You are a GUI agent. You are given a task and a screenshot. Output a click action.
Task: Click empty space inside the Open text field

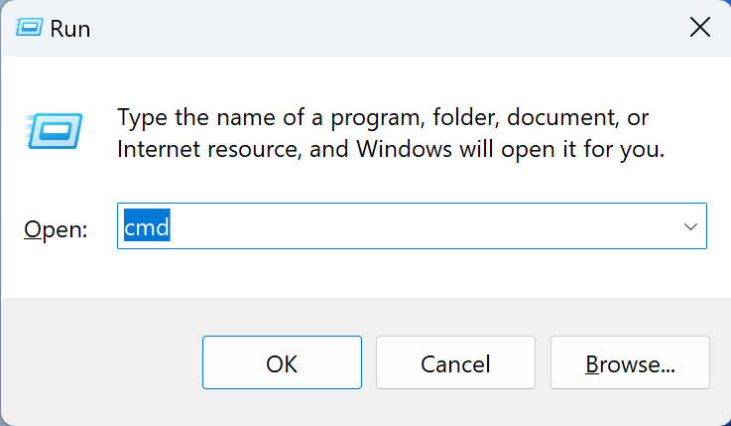[417, 227]
